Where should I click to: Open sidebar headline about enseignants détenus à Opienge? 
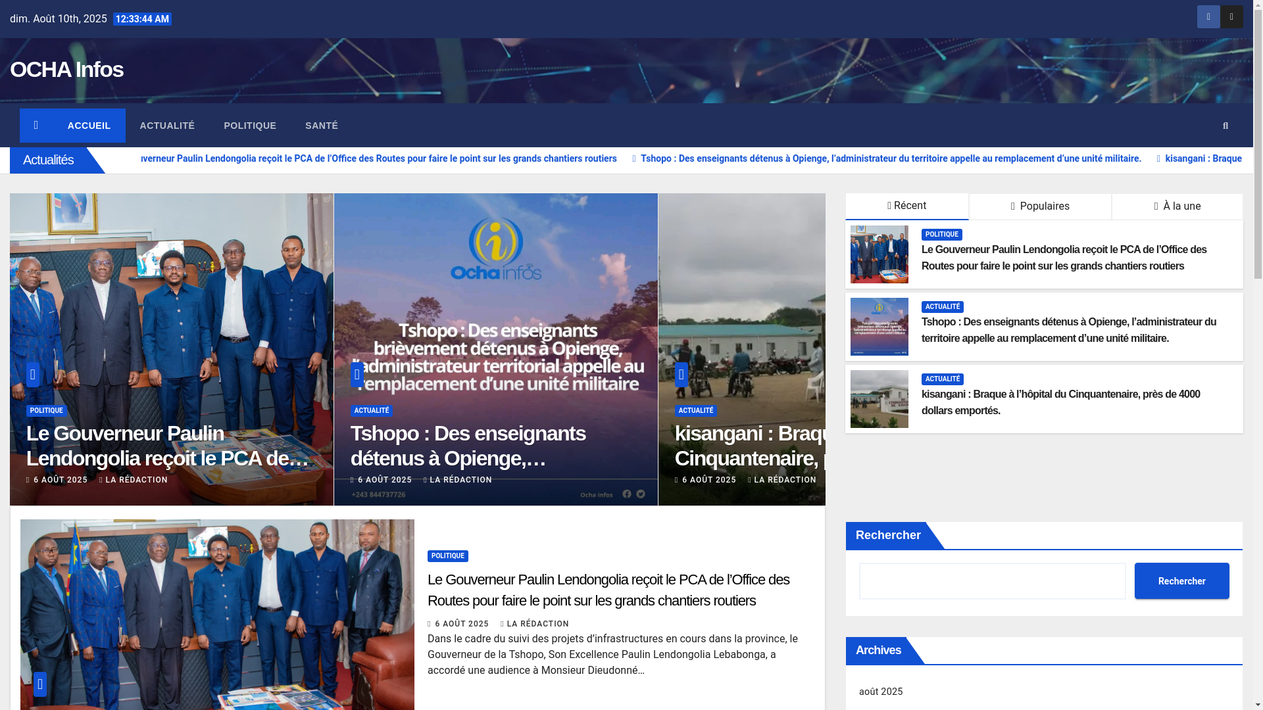tap(1069, 330)
